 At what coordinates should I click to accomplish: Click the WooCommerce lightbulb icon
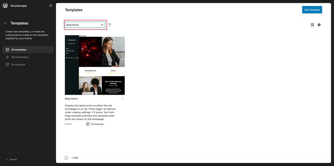pyautogui.click(x=7, y=57)
